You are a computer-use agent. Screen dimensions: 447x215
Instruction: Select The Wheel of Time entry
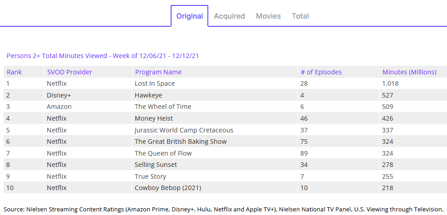pyautogui.click(x=163, y=107)
